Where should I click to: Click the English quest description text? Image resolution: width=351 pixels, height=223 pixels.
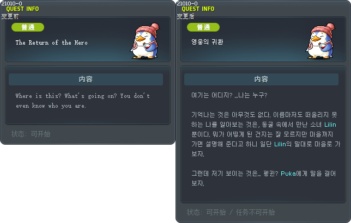point(83,101)
